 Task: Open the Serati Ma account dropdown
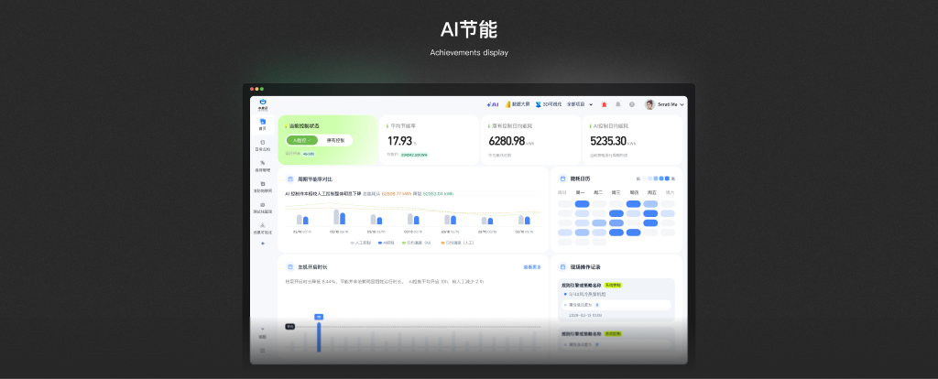(x=671, y=104)
